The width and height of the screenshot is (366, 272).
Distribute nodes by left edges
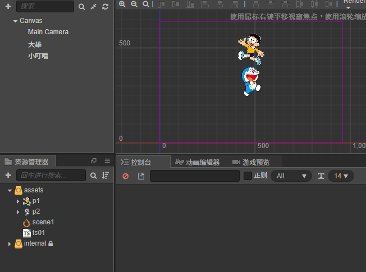pos(300,4)
